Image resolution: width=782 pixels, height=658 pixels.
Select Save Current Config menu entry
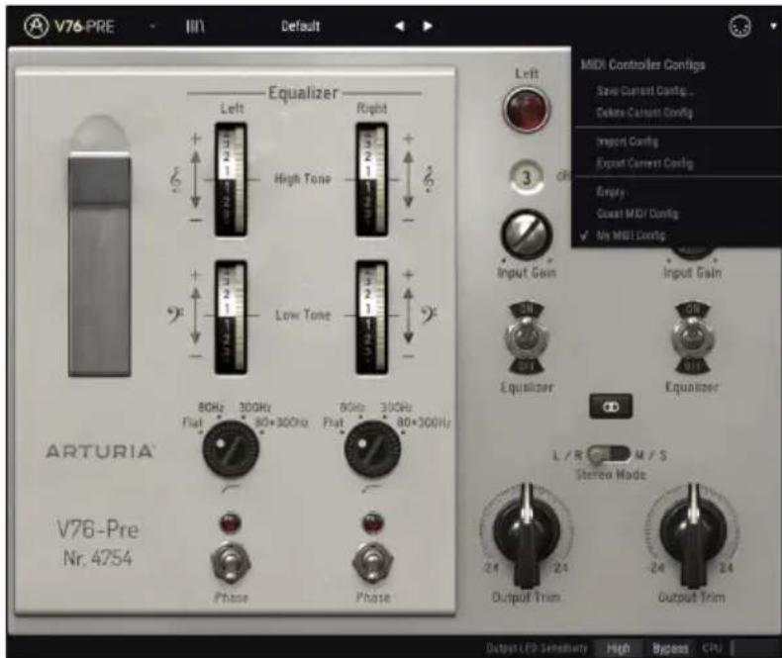click(644, 91)
